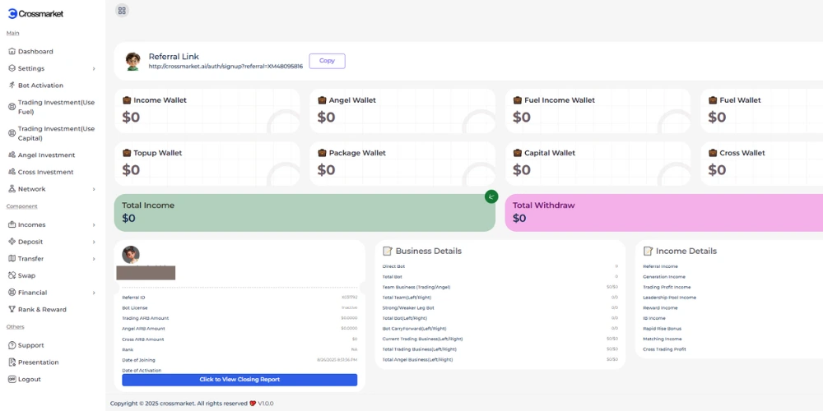Click the Trading Investment(Use Fuel) icon
The width and height of the screenshot is (823, 411).
click(x=12, y=107)
